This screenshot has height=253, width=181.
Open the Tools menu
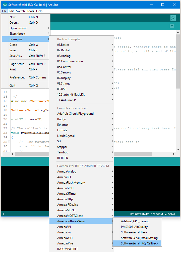coord(30,11)
